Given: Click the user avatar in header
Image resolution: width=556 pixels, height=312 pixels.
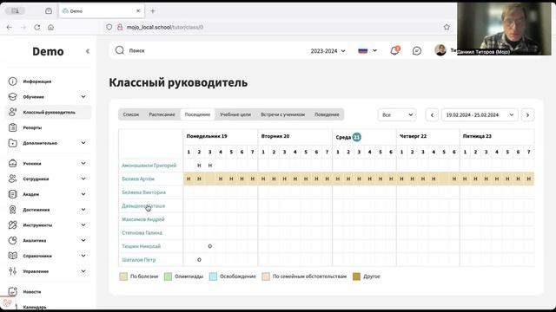Looking at the screenshot, I should click(440, 50).
